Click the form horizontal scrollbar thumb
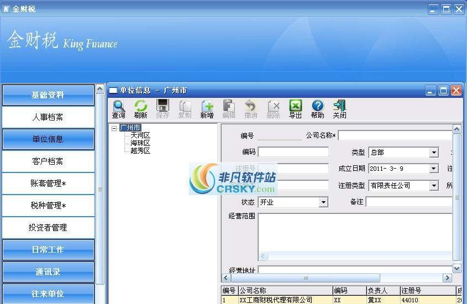The image size is (467, 304). pyautogui.click(x=306, y=278)
